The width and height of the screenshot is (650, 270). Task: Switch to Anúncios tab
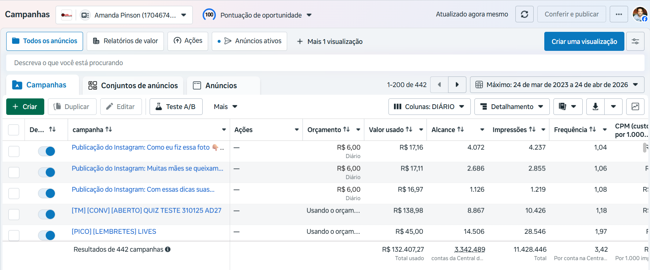point(223,85)
